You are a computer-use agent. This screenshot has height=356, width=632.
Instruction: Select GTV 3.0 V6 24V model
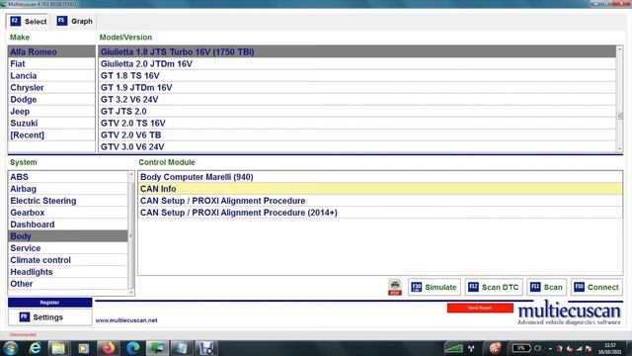click(x=357, y=146)
